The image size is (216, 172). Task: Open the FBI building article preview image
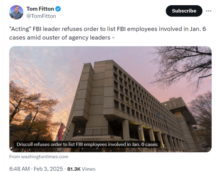pyautogui.click(x=111, y=99)
